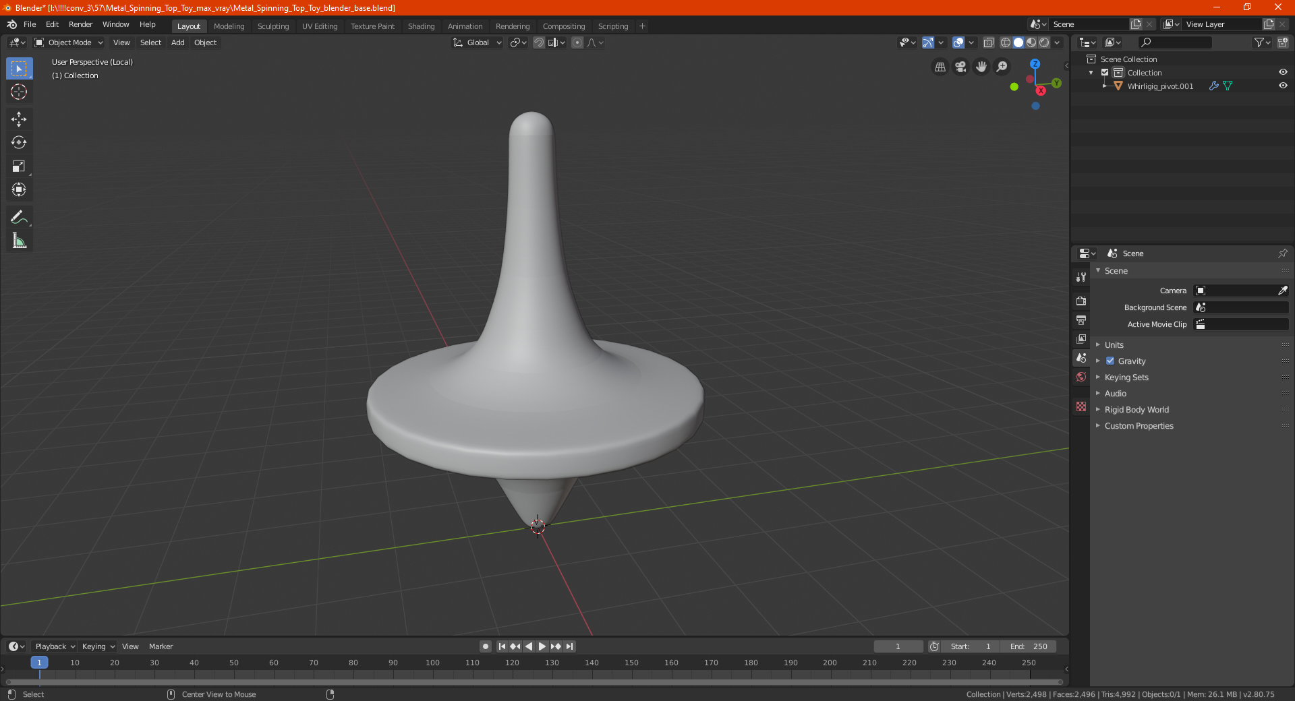The width and height of the screenshot is (1295, 701).
Task: Open the World properties tab
Action: tap(1081, 377)
